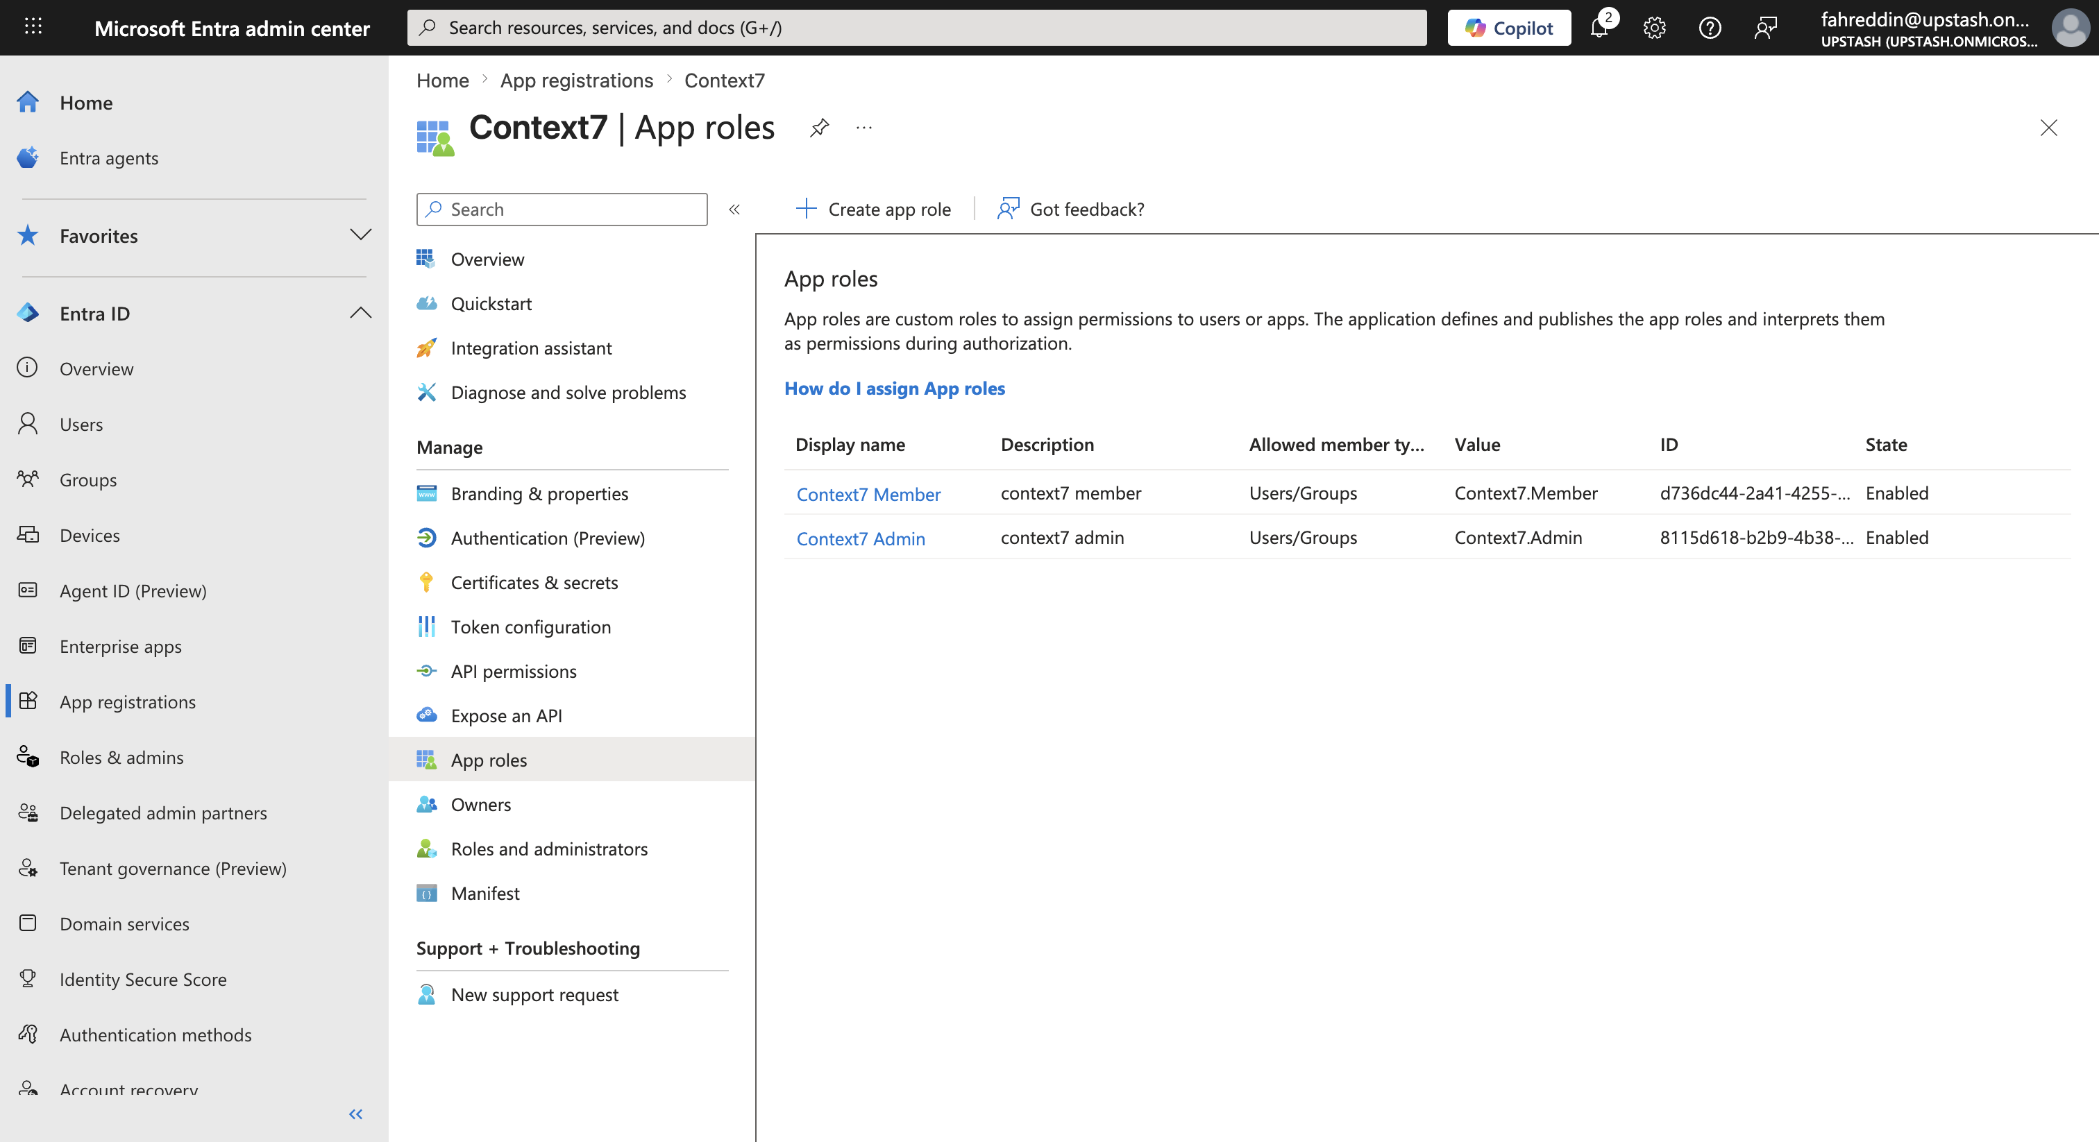The width and height of the screenshot is (2099, 1142).
Task: Click the App registrations sidebar icon
Action: click(28, 701)
